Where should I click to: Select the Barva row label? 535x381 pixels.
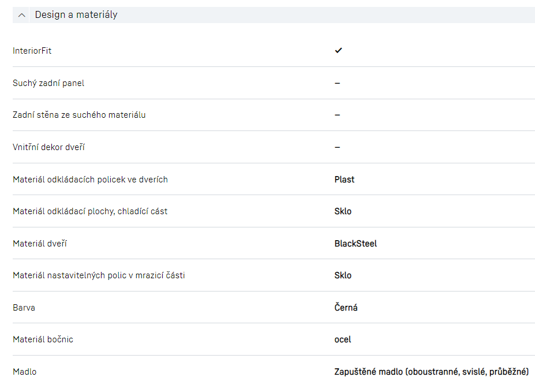click(x=24, y=308)
